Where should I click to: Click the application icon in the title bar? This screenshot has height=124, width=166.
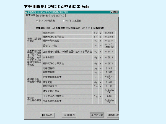[26, 12]
